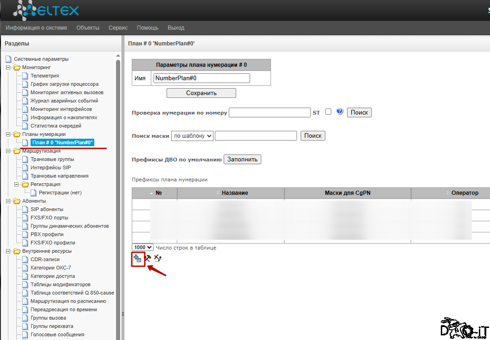Click the Имя input field NumberPlan#0
The width and height of the screenshot is (490, 340).
(x=201, y=78)
